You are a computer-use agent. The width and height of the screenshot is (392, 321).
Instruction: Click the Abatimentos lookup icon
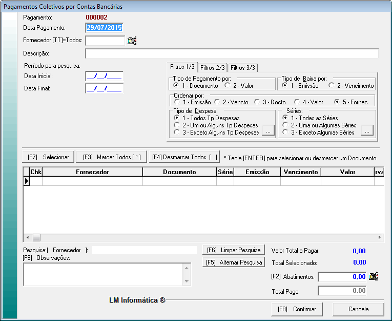click(x=374, y=277)
